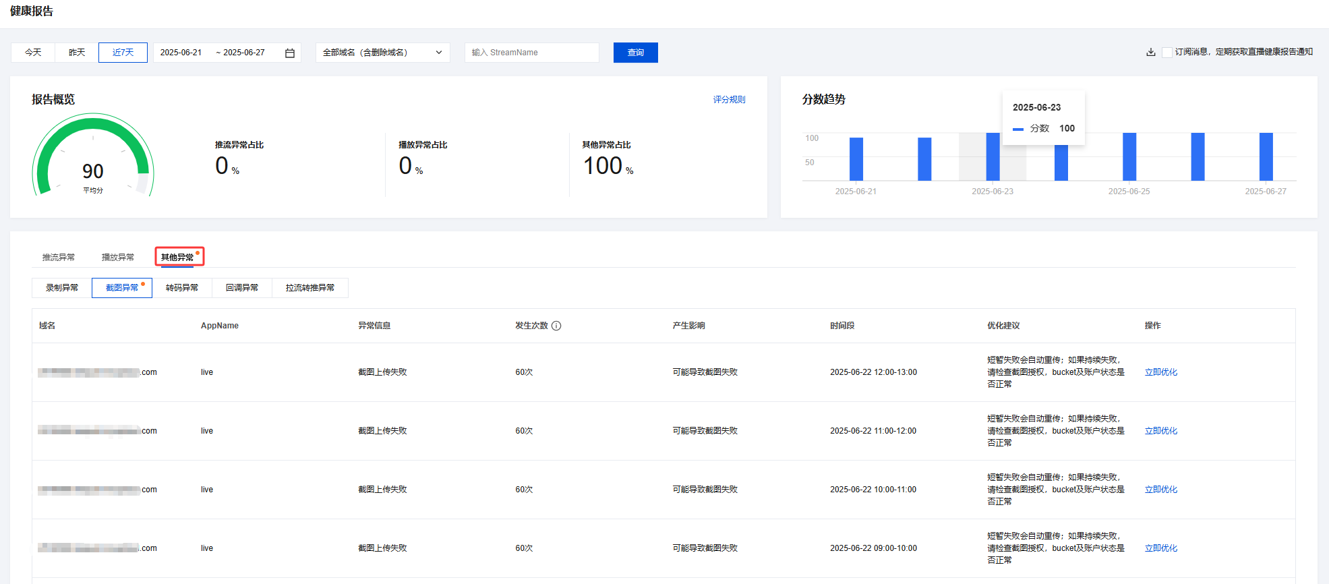
Task: Switch to the 播放异常 tab
Action: 118,257
